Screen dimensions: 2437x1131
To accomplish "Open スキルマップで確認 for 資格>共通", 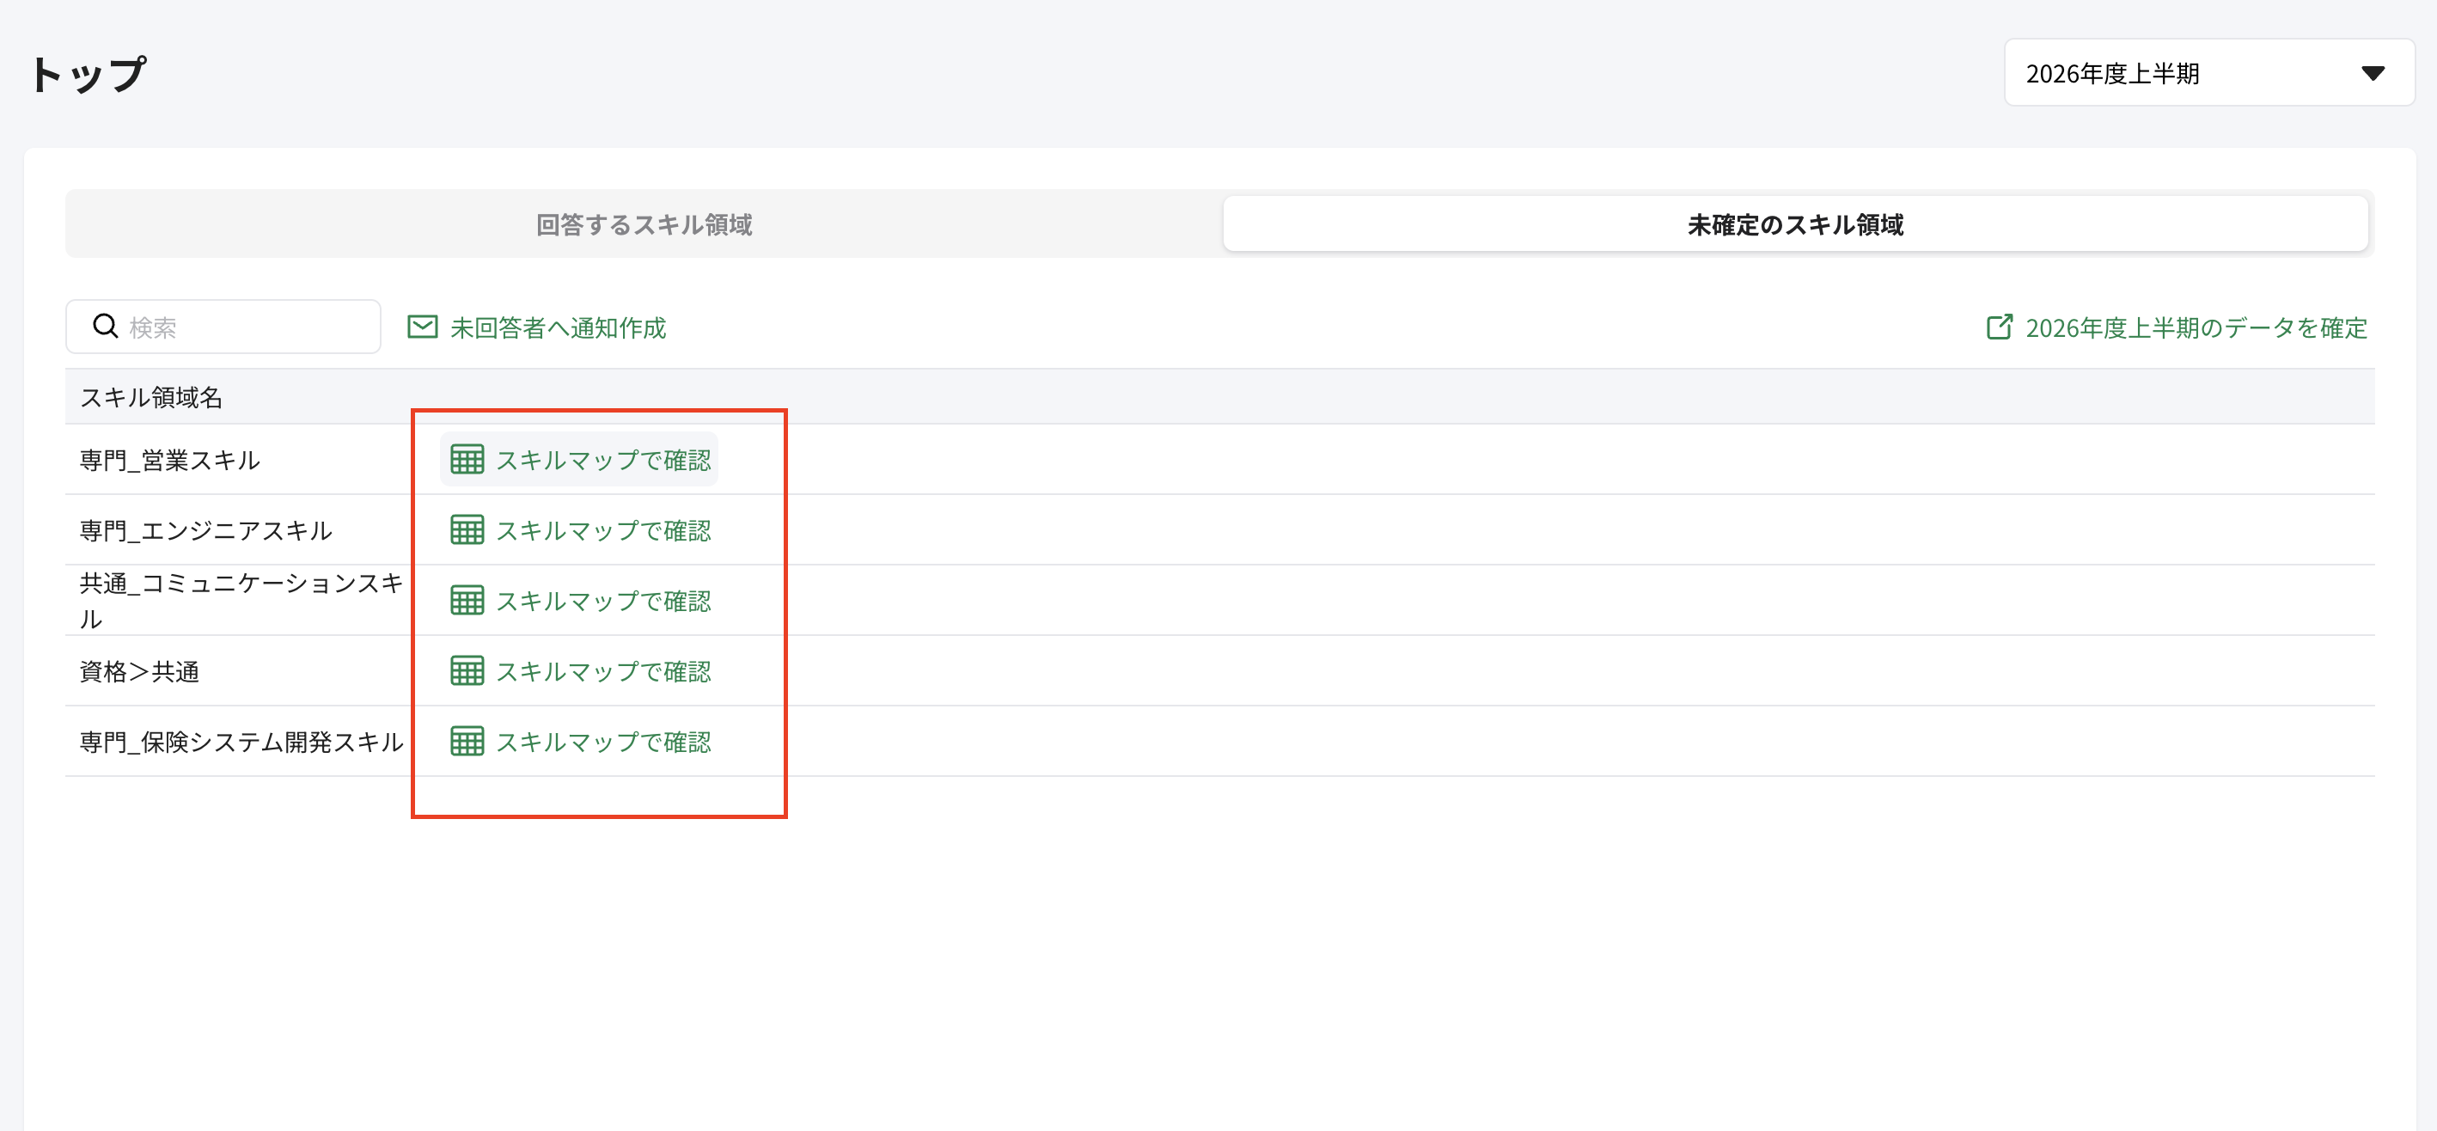I will click(579, 671).
